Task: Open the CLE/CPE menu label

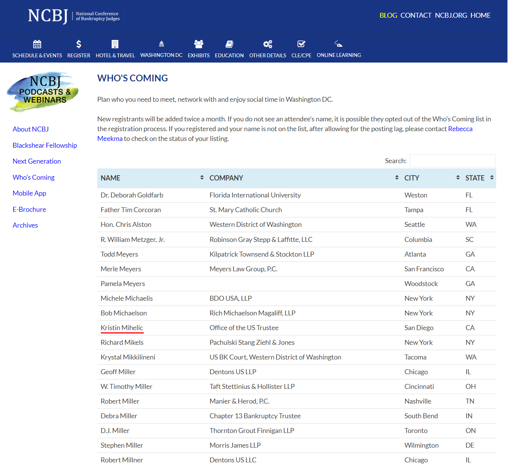Action: (301, 55)
